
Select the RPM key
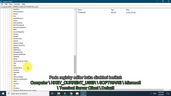tap(15, 30)
